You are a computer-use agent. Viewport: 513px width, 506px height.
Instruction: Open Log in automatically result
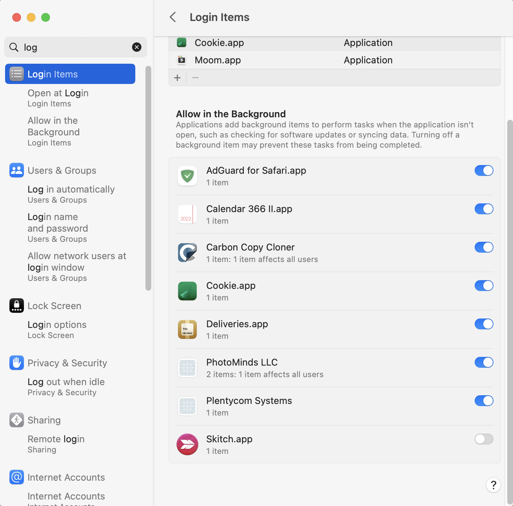pos(71,194)
